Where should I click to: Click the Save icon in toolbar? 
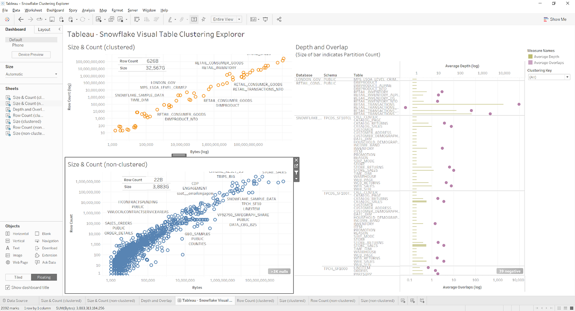52,19
